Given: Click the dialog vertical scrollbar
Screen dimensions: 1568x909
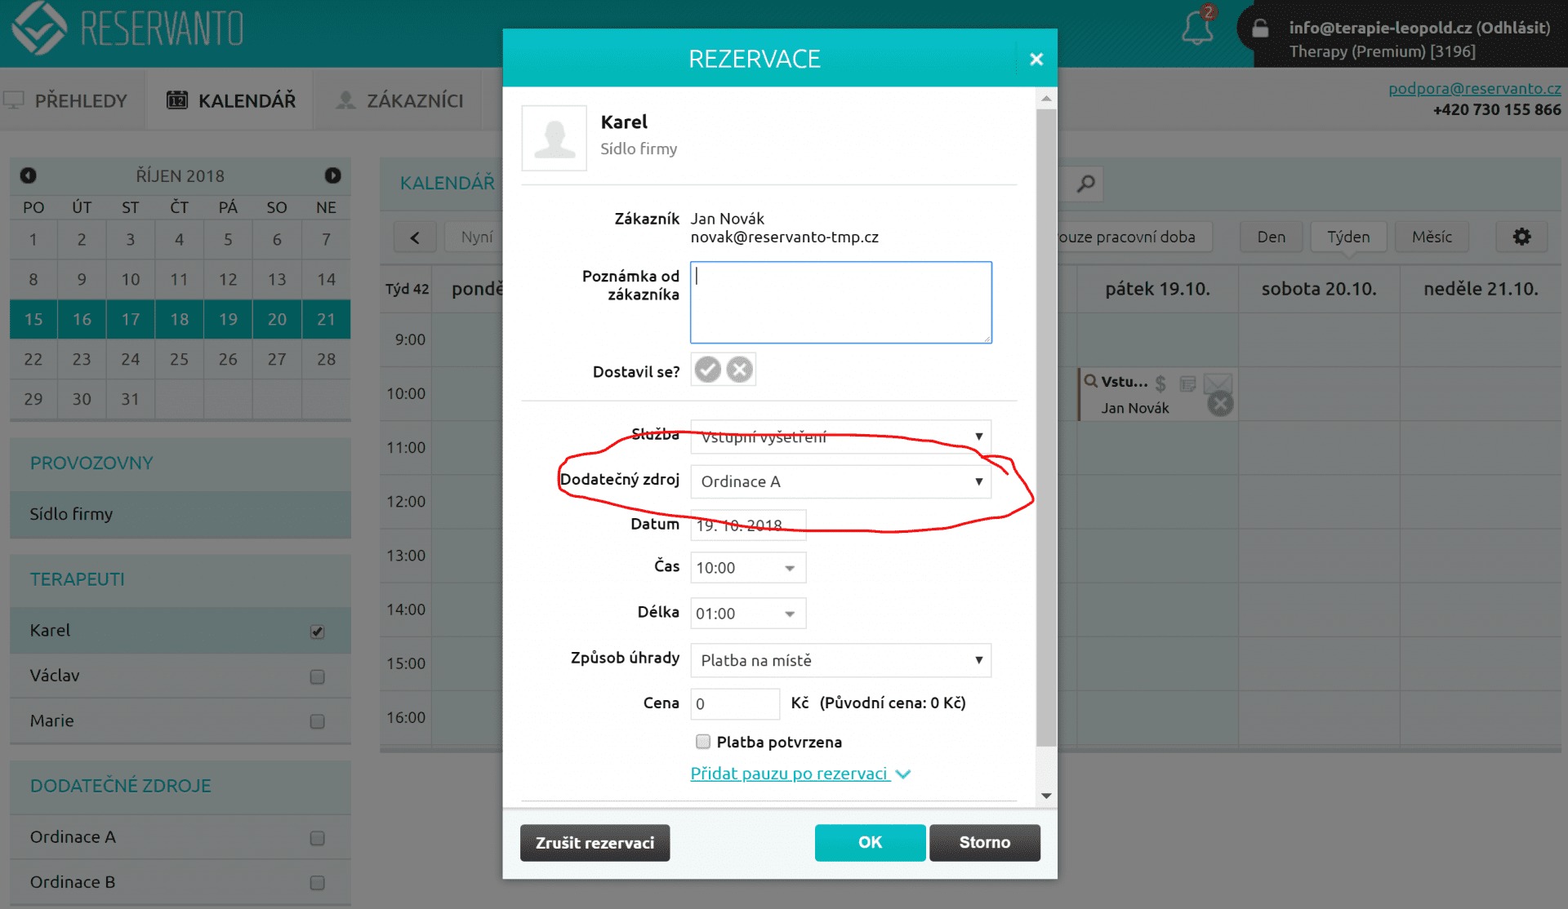Looking at the screenshot, I should (x=1046, y=424).
